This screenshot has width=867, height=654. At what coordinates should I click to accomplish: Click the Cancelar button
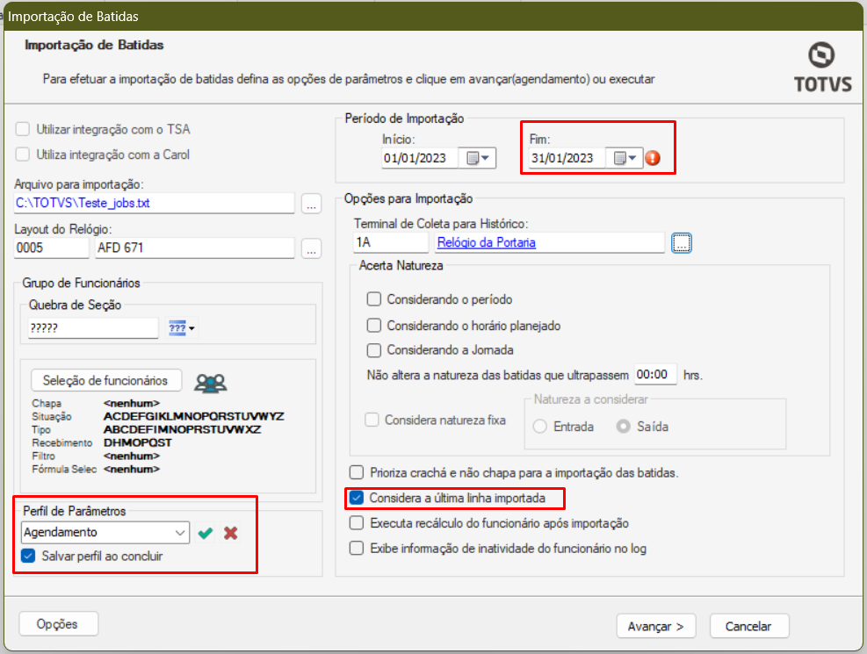pyautogui.click(x=748, y=627)
